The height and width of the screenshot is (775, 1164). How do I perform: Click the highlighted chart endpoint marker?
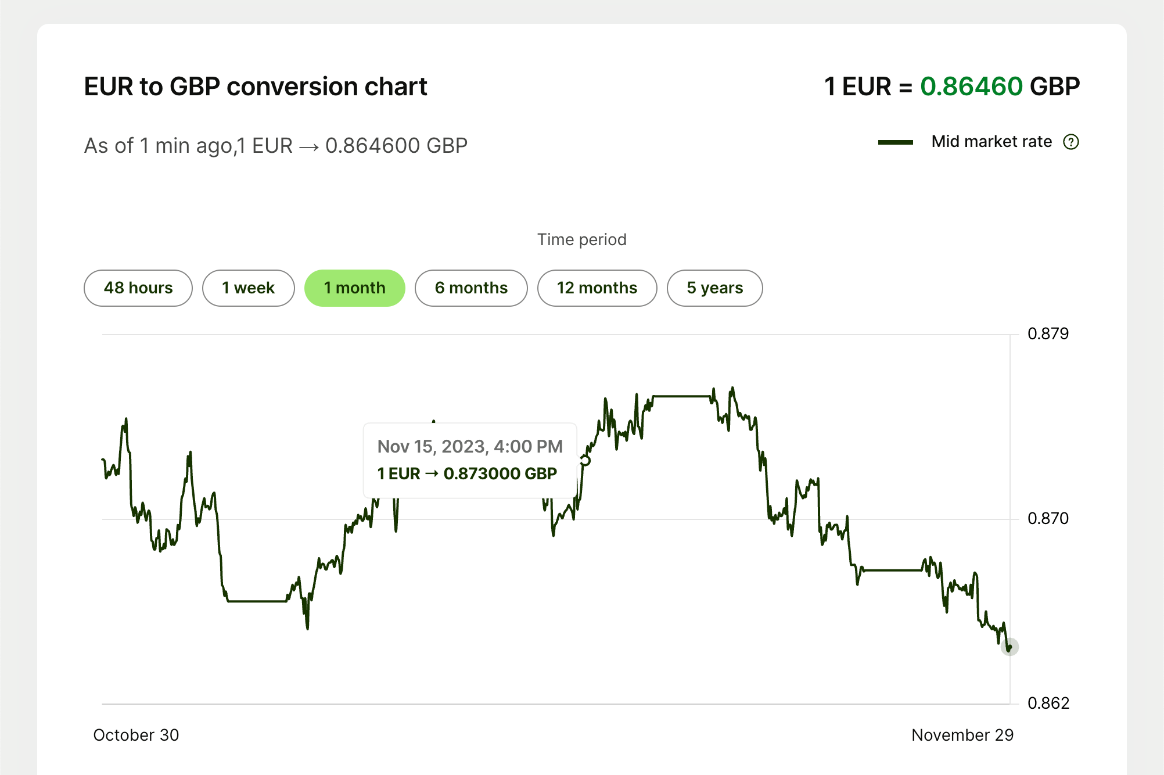point(1009,647)
